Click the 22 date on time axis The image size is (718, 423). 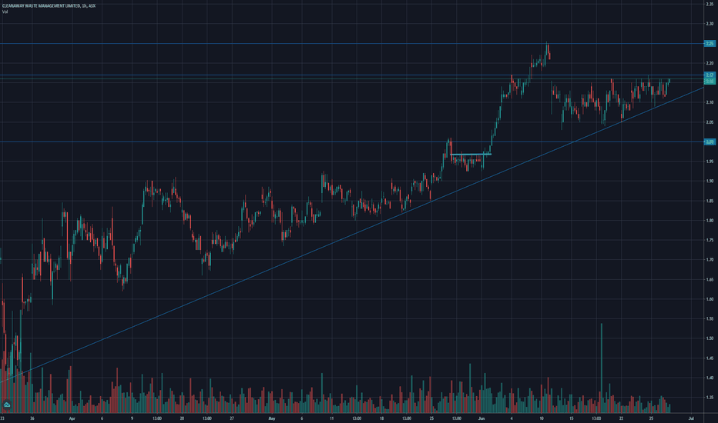622,418
